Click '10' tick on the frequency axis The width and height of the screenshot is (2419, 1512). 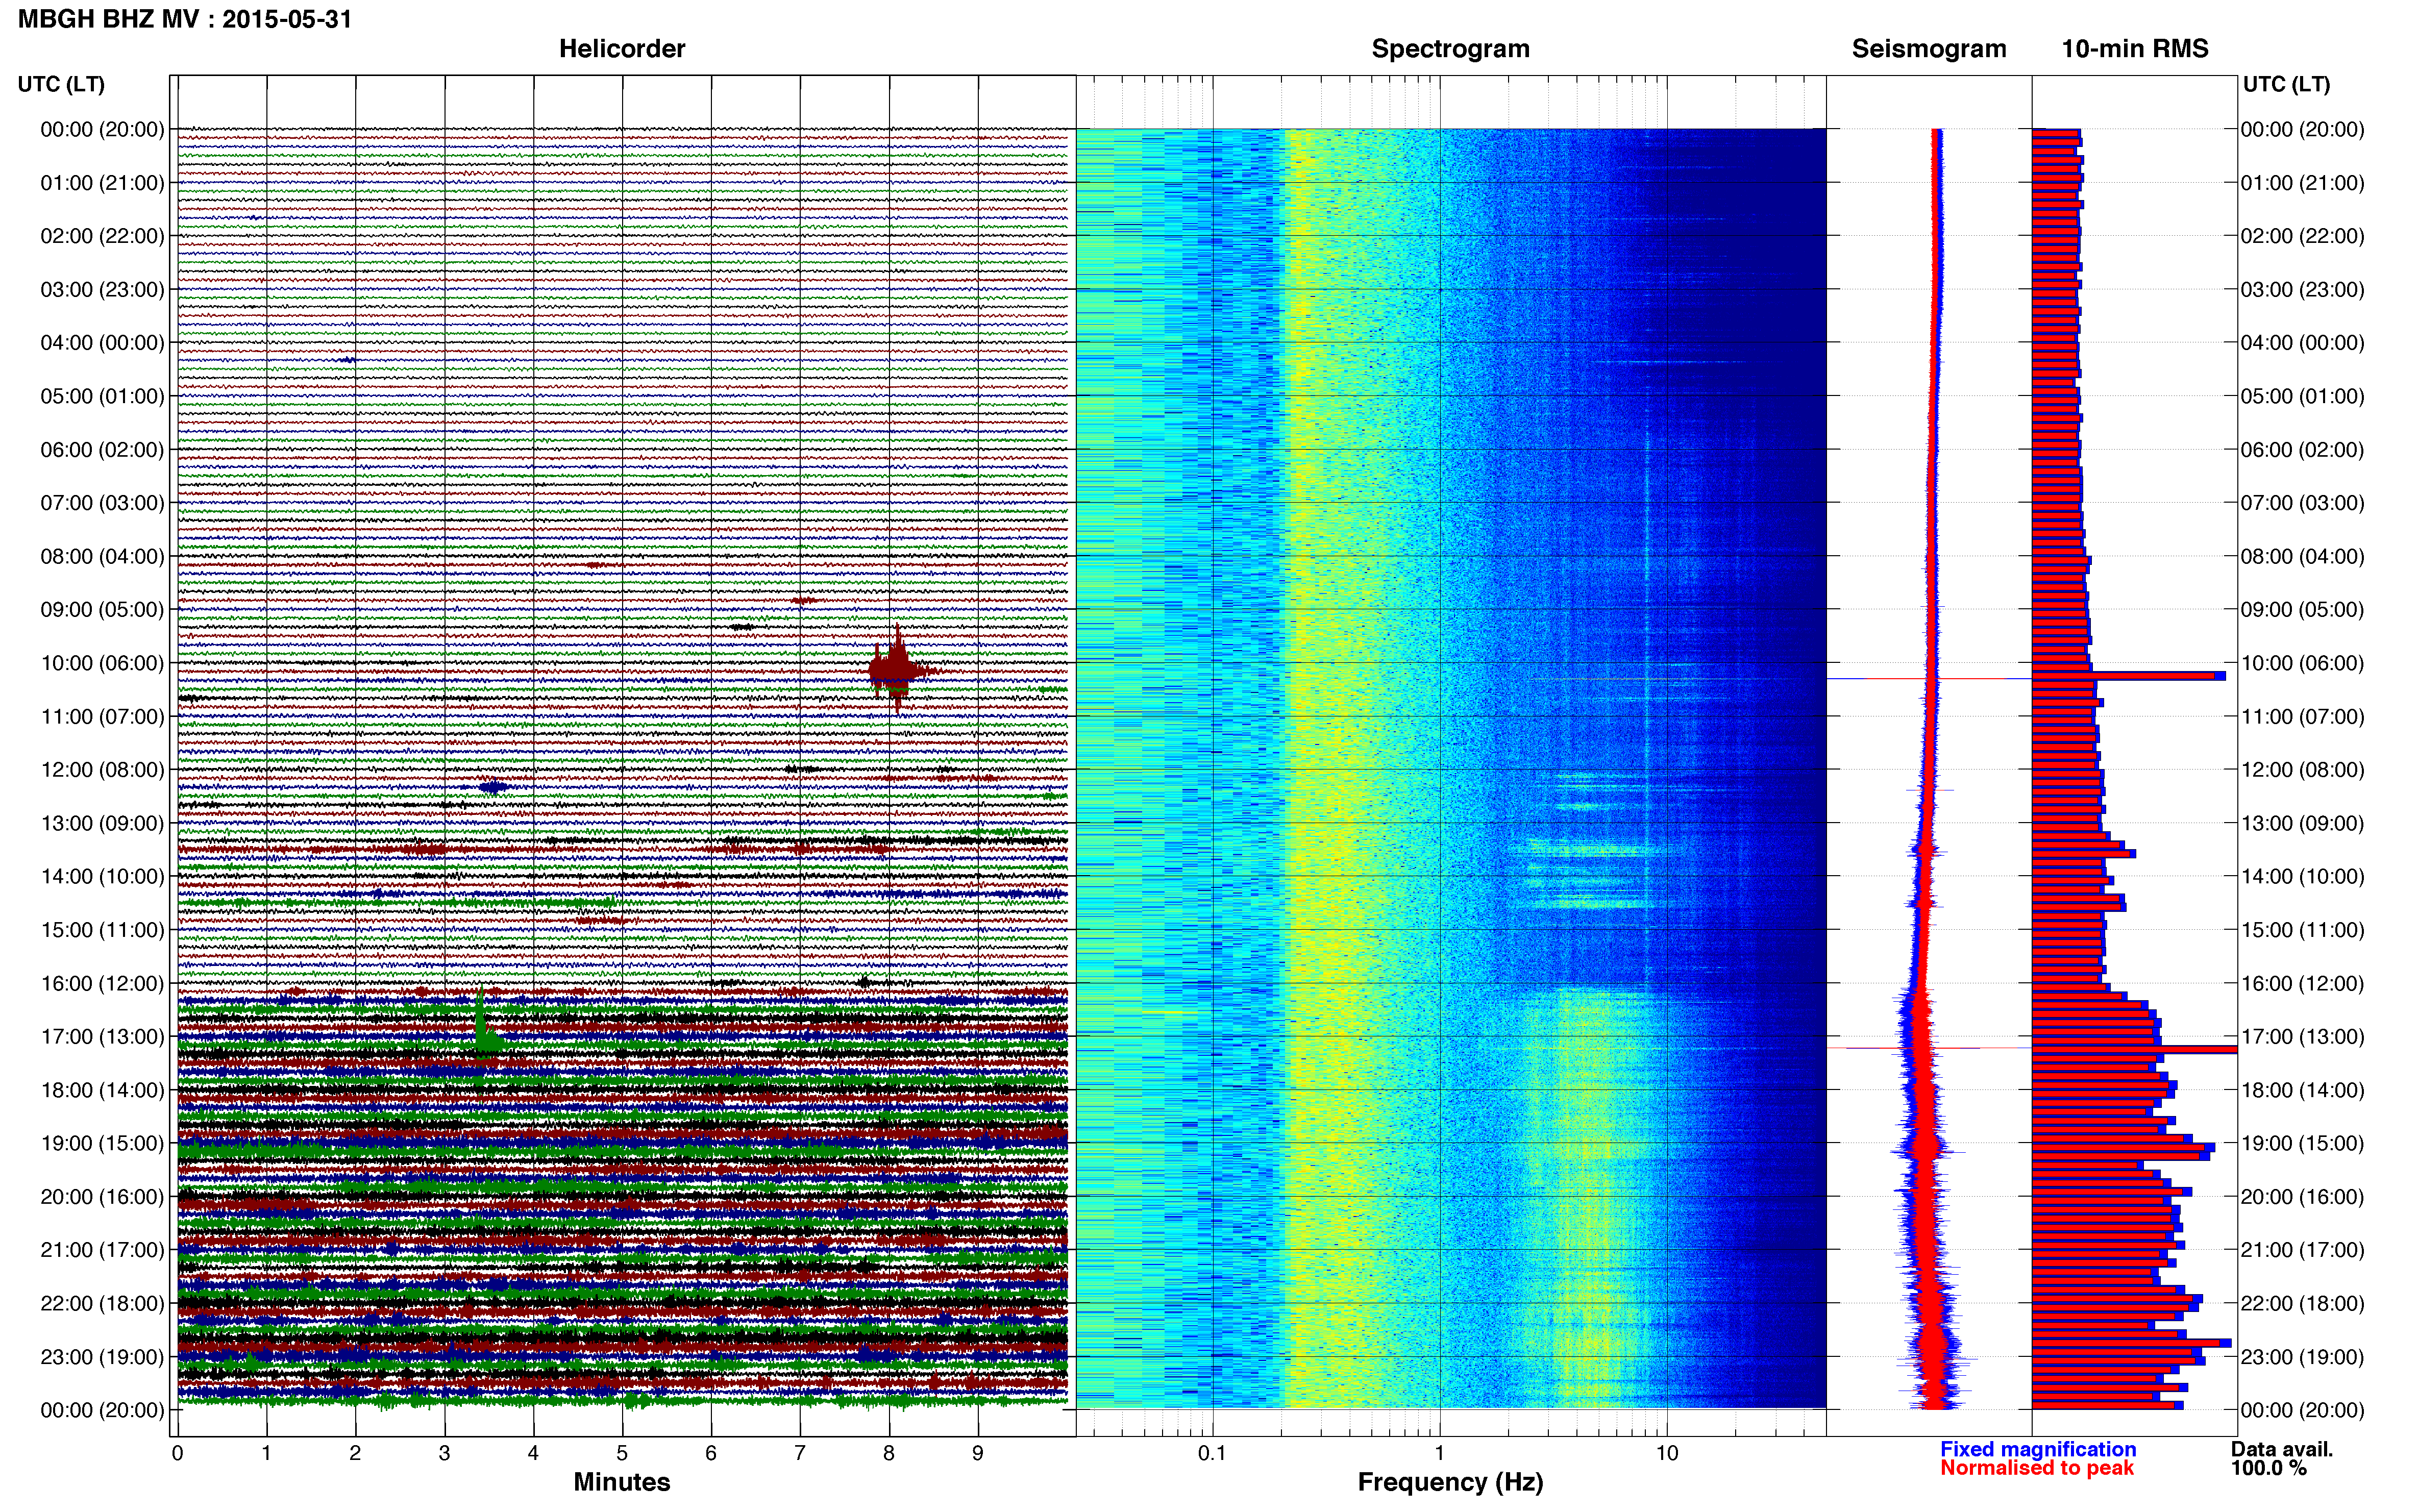(1667, 1453)
